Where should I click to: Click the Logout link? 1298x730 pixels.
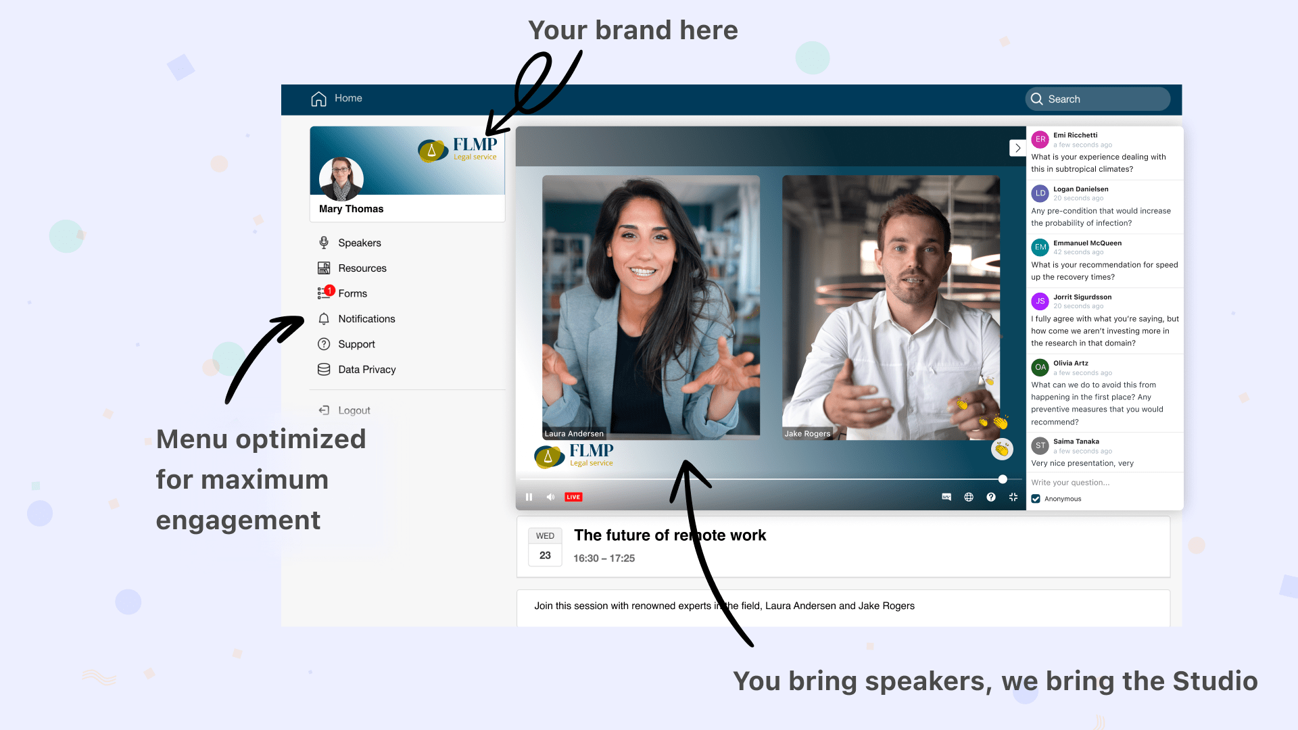[x=354, y=410]
